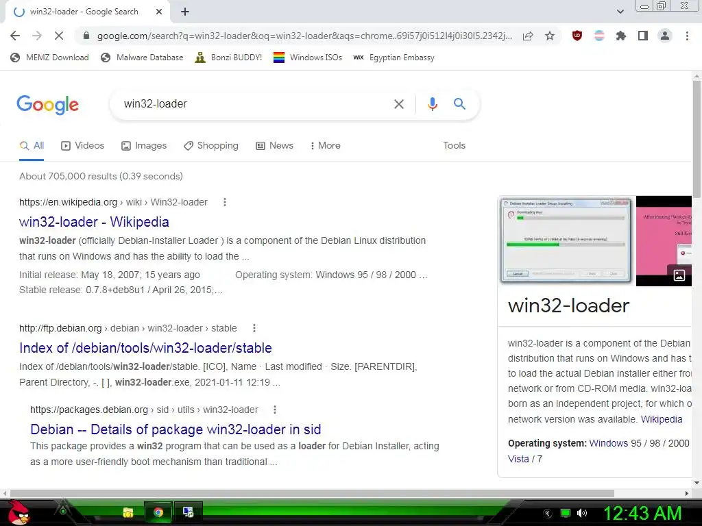
Task: Toggle the browser side panel
Action: 643,36
